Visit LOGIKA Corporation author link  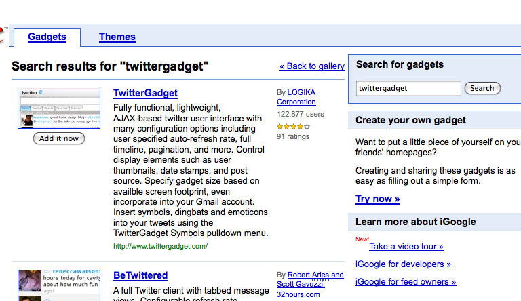tap(296, 97)
